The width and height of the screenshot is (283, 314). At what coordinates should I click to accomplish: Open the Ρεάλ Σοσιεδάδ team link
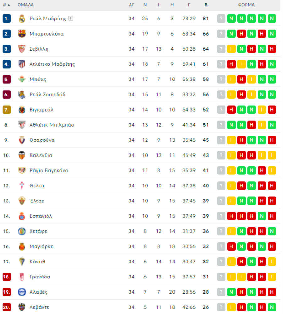coord(47,95)
